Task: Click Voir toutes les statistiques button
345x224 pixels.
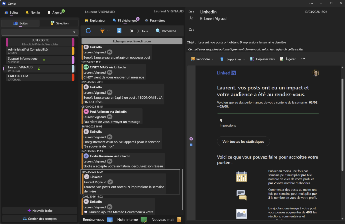Action: click(x=243, y=142)
